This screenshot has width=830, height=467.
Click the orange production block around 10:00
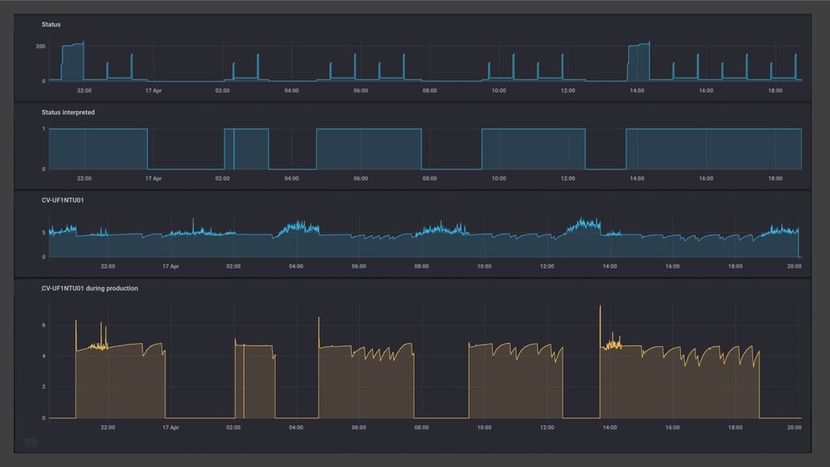tap(516, 381)
